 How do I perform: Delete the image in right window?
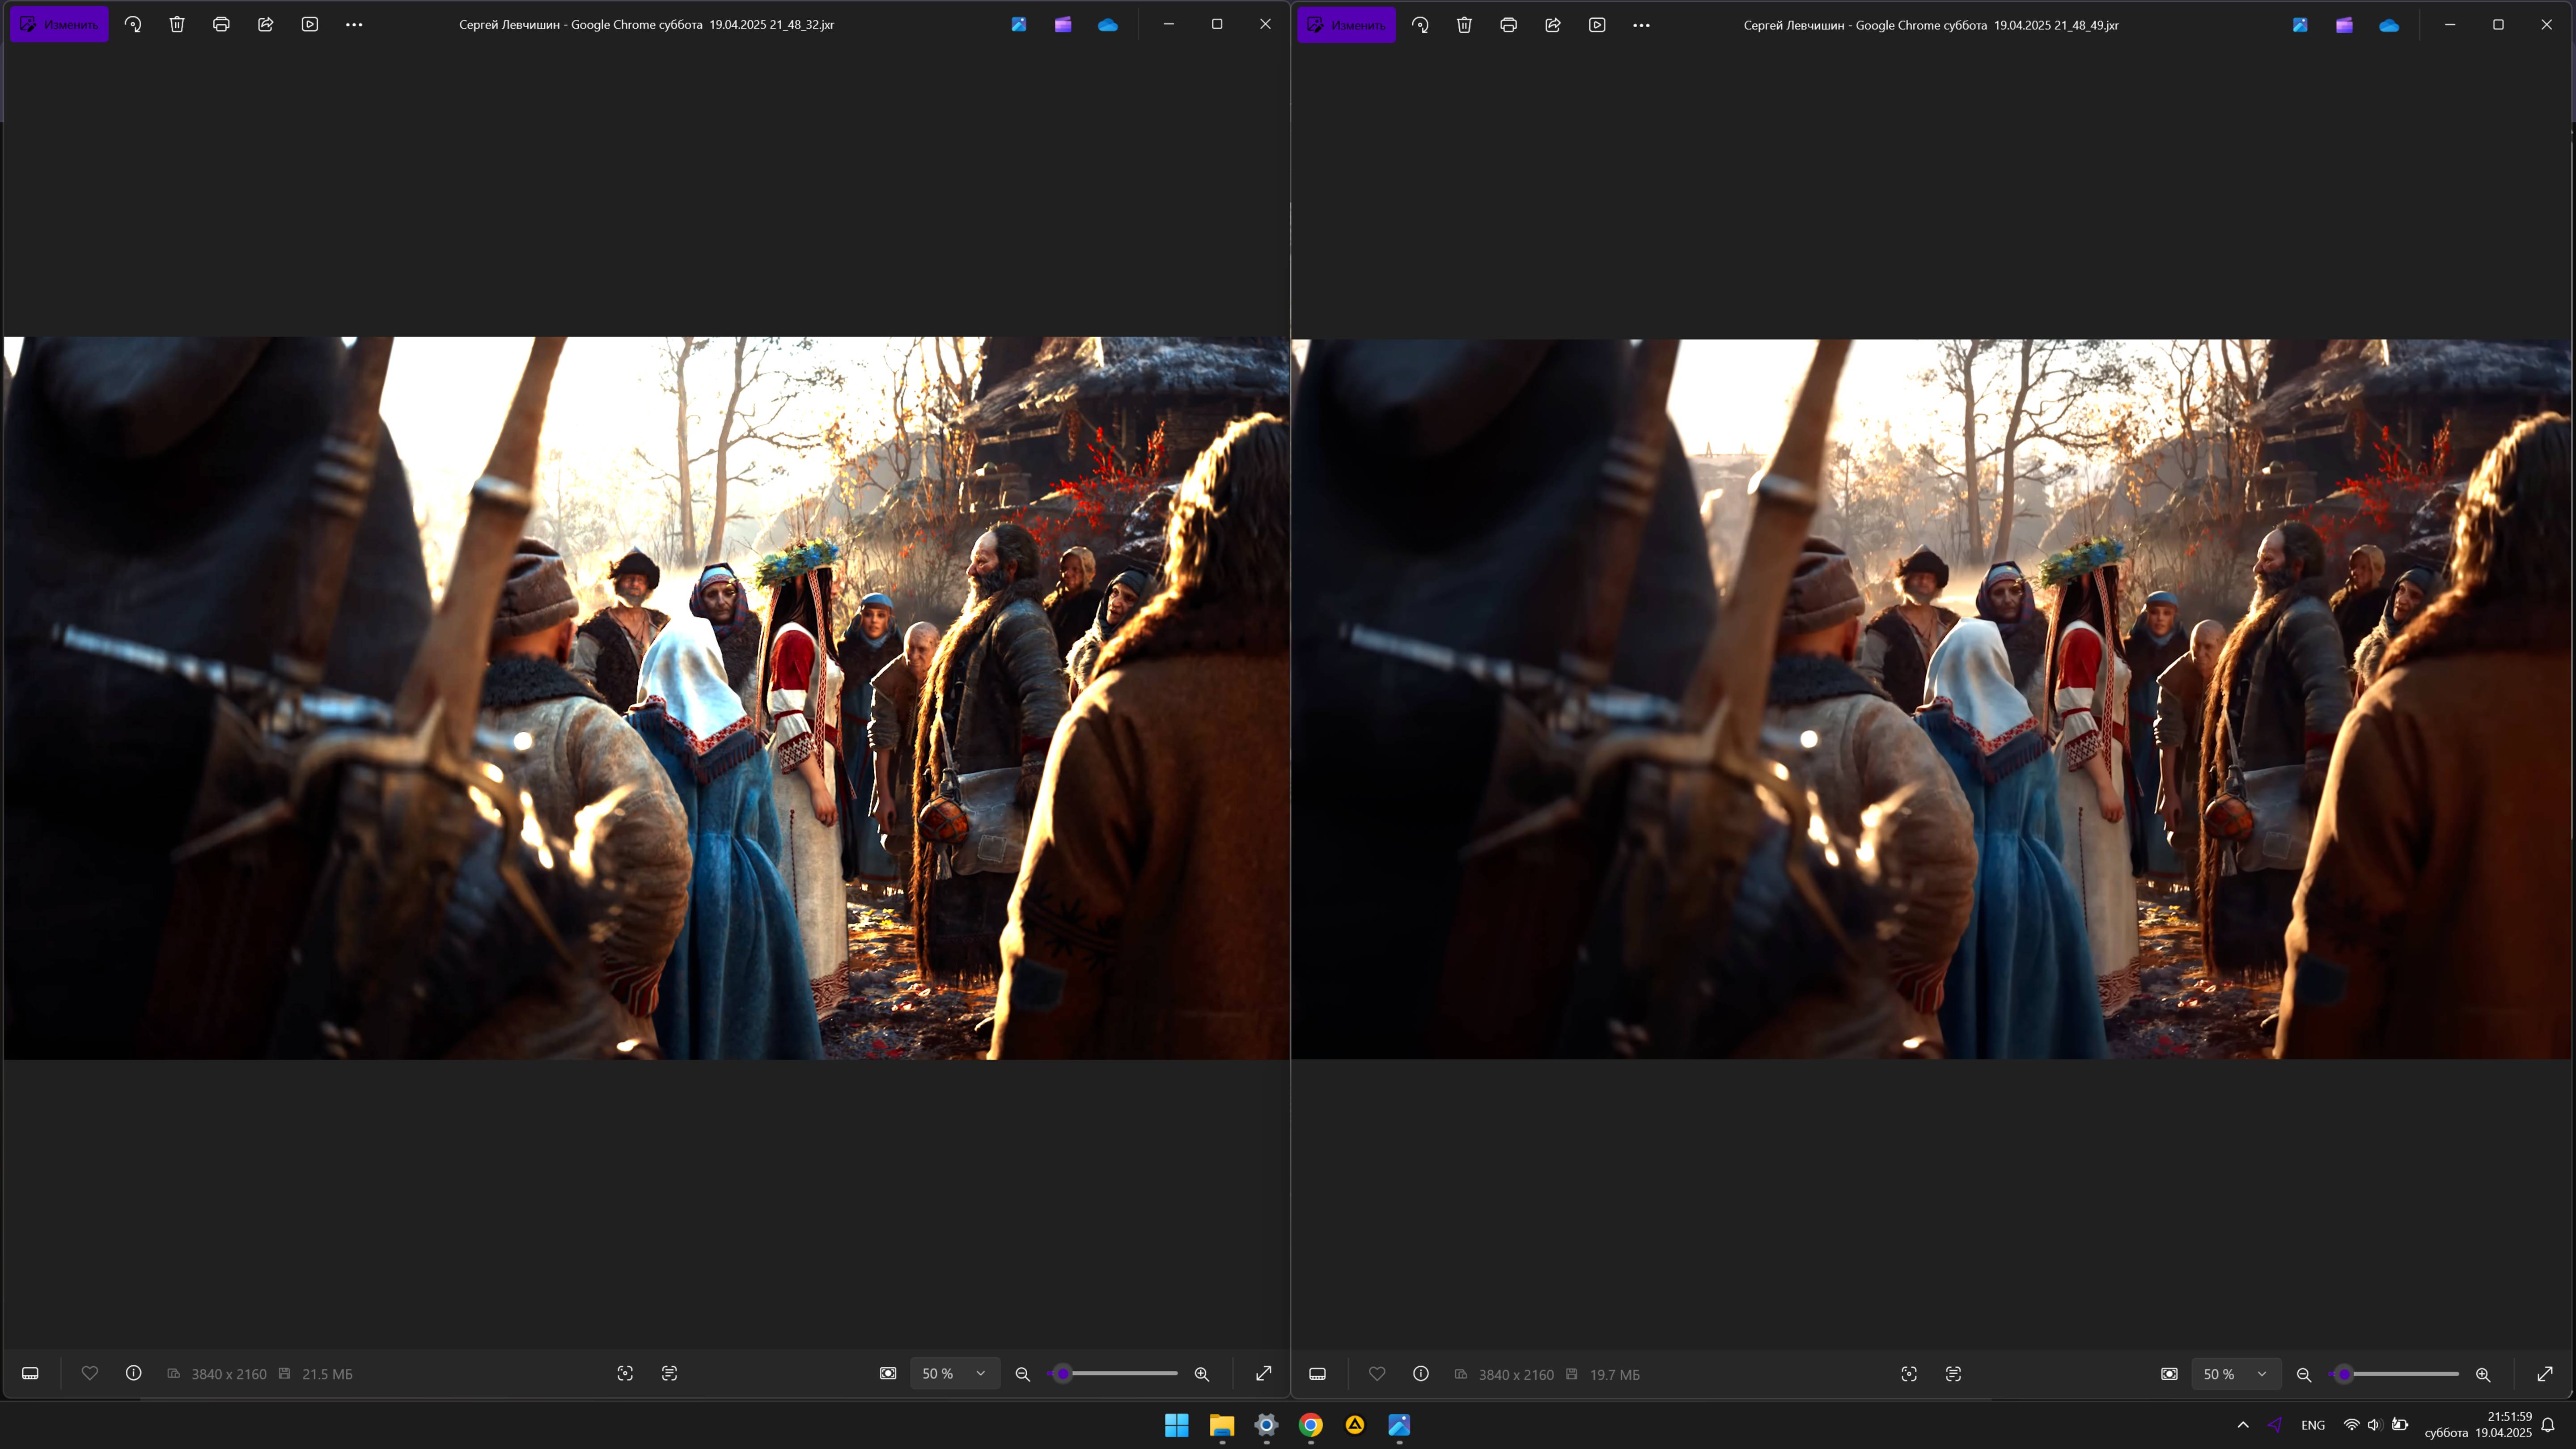pyautogui.click(x=1464, y=25)
